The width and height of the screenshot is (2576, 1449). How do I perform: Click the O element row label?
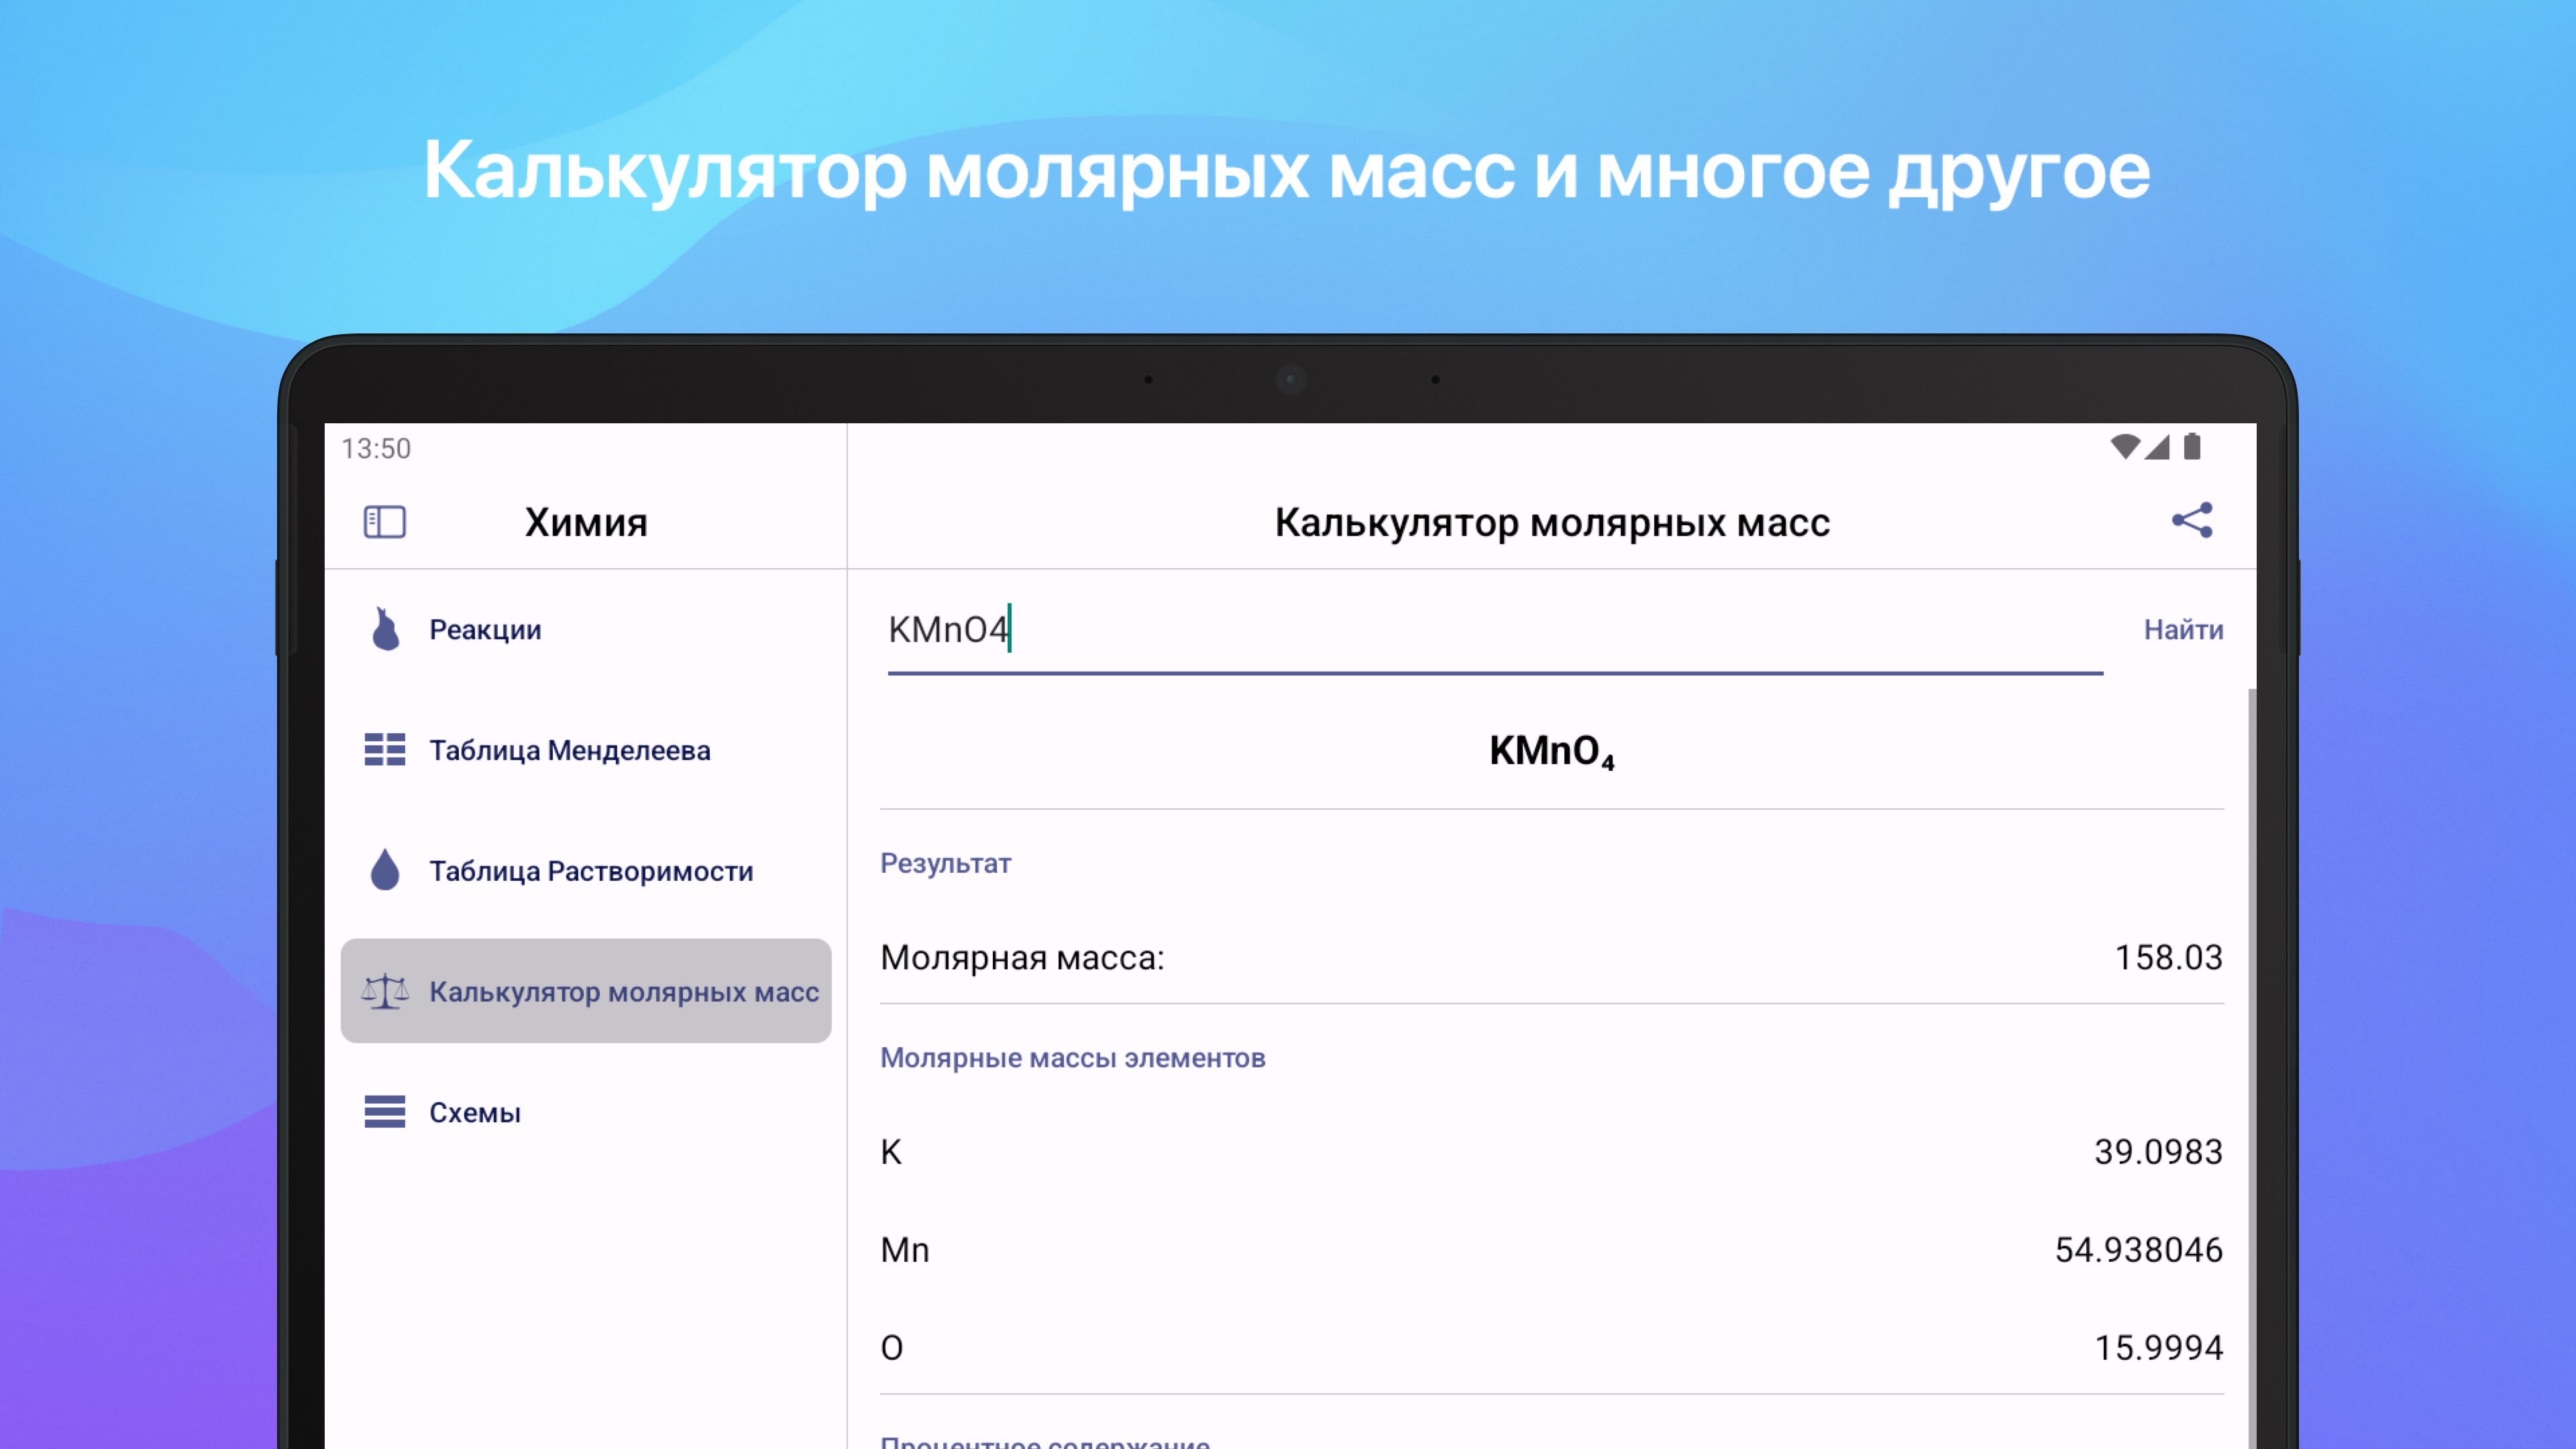pyautogui.click(x=891, y=1348)
